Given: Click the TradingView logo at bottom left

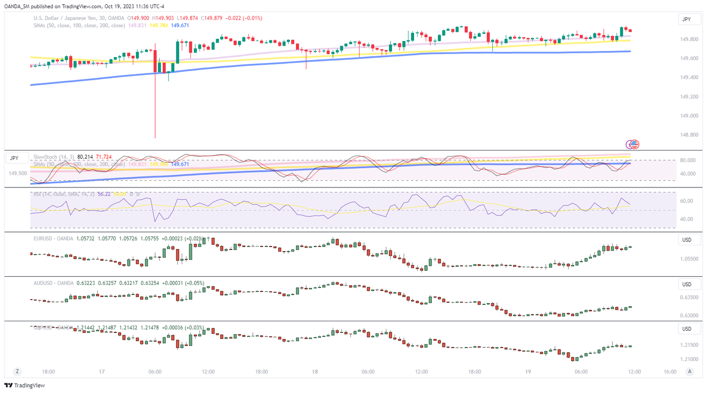Looking at the screenshot, I should (24, 385).
